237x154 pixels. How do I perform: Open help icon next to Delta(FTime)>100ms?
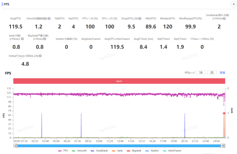click(x=40, y=56)
